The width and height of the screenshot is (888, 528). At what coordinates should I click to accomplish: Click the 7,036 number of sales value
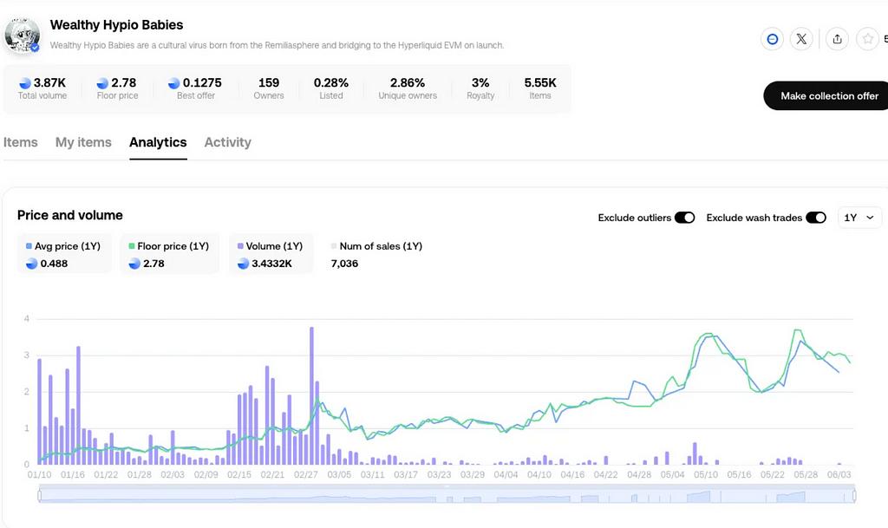coord(344,264)
